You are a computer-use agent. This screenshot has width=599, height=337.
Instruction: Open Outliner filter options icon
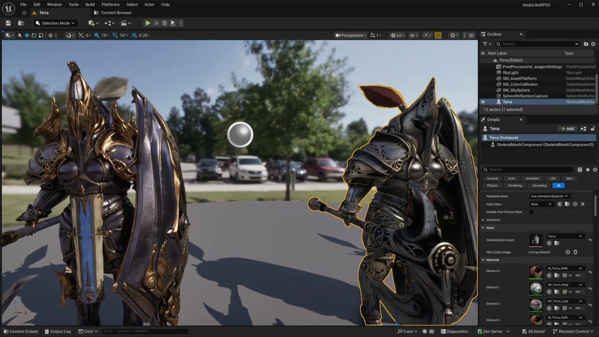point(488,44)
